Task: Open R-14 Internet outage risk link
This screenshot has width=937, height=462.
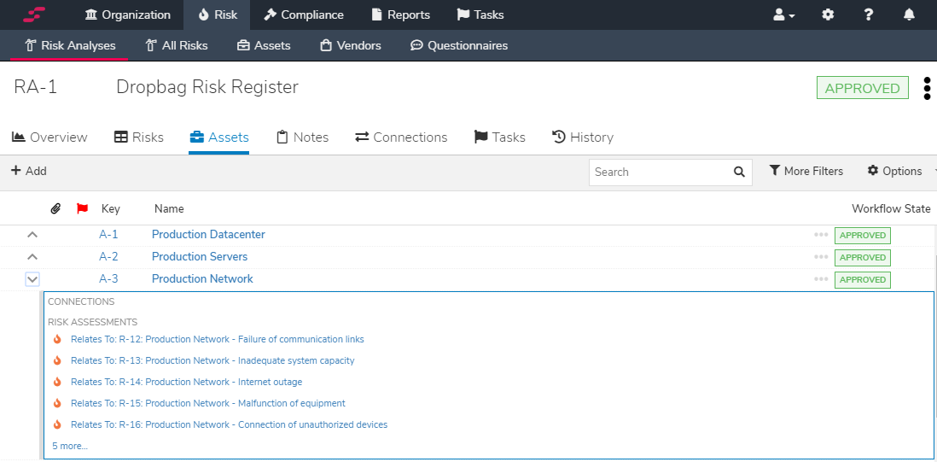Action: (186, 382)
